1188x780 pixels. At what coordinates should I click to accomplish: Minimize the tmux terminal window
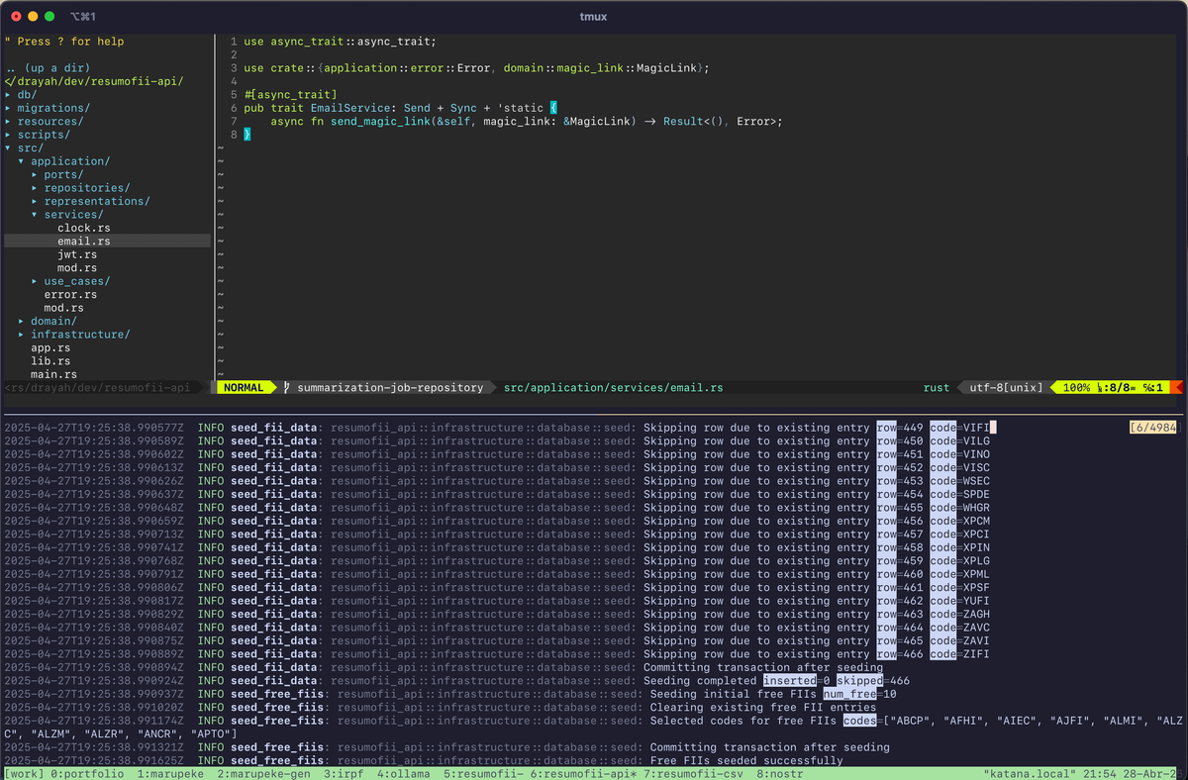(32, 17)
